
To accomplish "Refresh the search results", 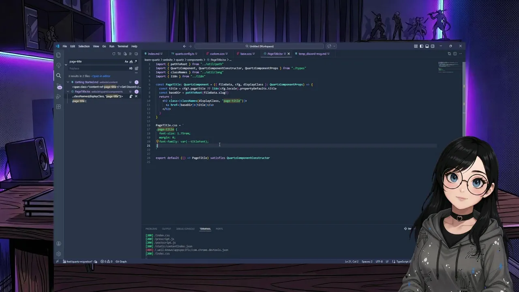I will tap(114, 54).
